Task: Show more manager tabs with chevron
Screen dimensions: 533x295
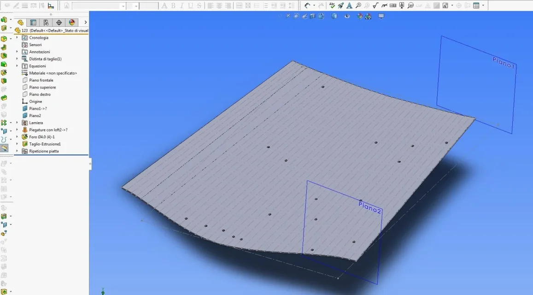Action: click(85, 23)
